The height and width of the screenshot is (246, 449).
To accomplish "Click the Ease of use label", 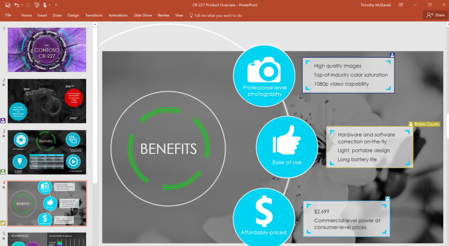I will point(287,162).
